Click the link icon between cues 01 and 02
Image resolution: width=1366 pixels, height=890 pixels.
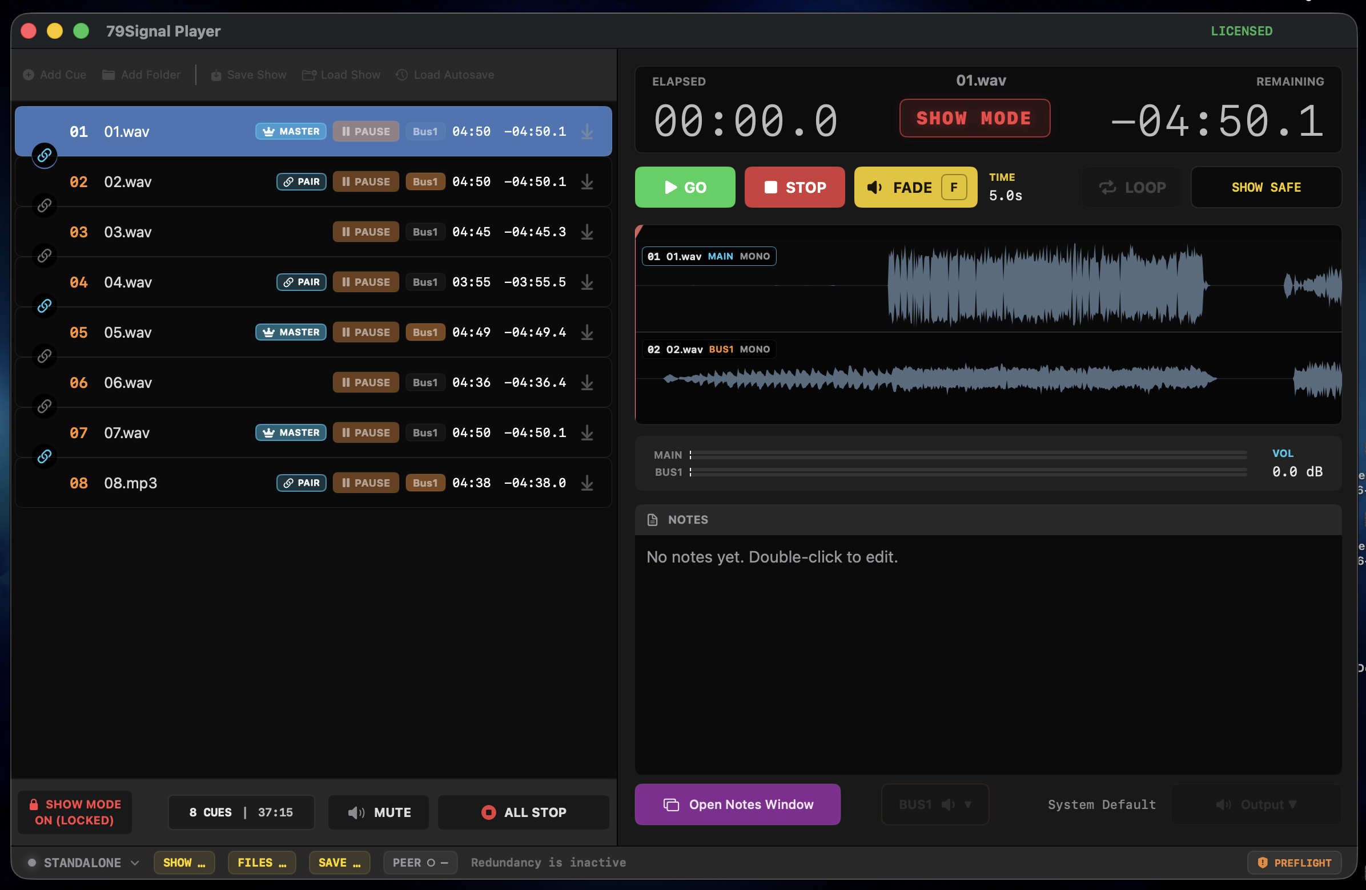44,155
